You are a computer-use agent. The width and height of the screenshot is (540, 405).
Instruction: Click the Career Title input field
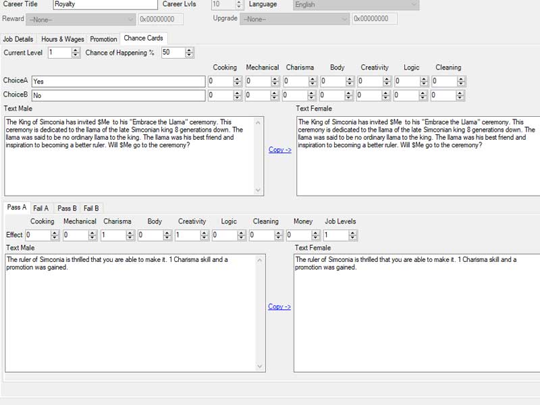tap(104, 4)
